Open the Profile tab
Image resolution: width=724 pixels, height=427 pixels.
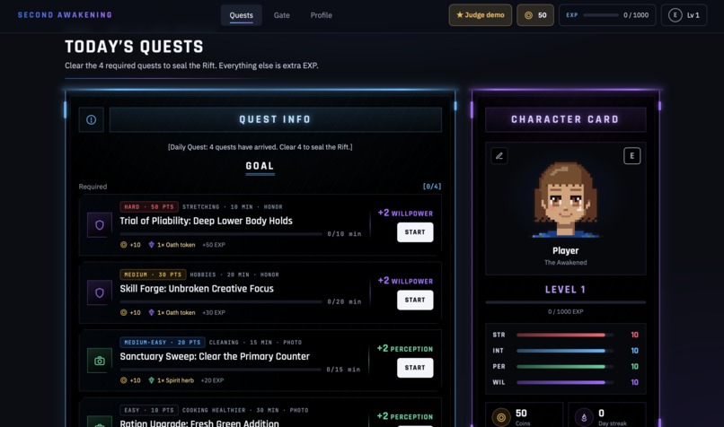tap(321, 15)
